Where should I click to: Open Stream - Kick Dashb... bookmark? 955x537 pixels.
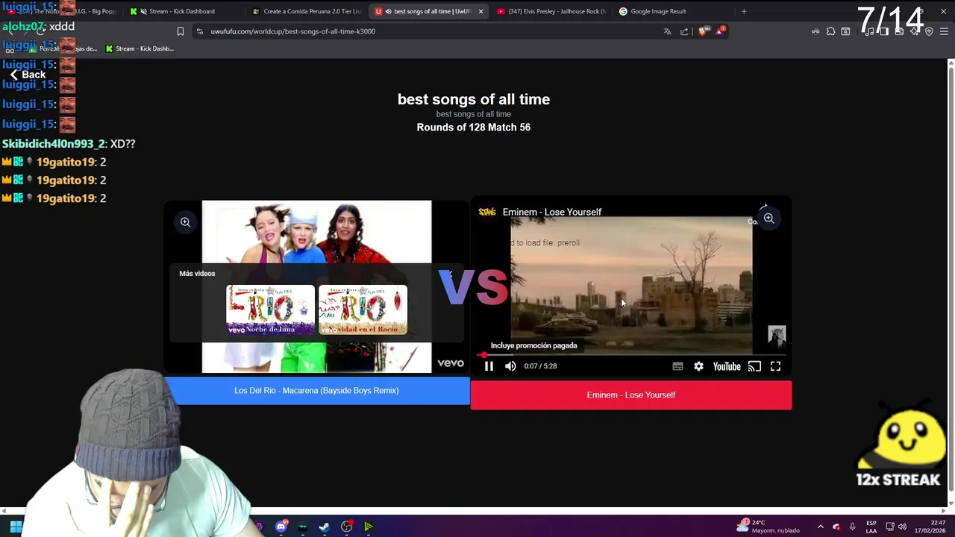pos(140,48)
